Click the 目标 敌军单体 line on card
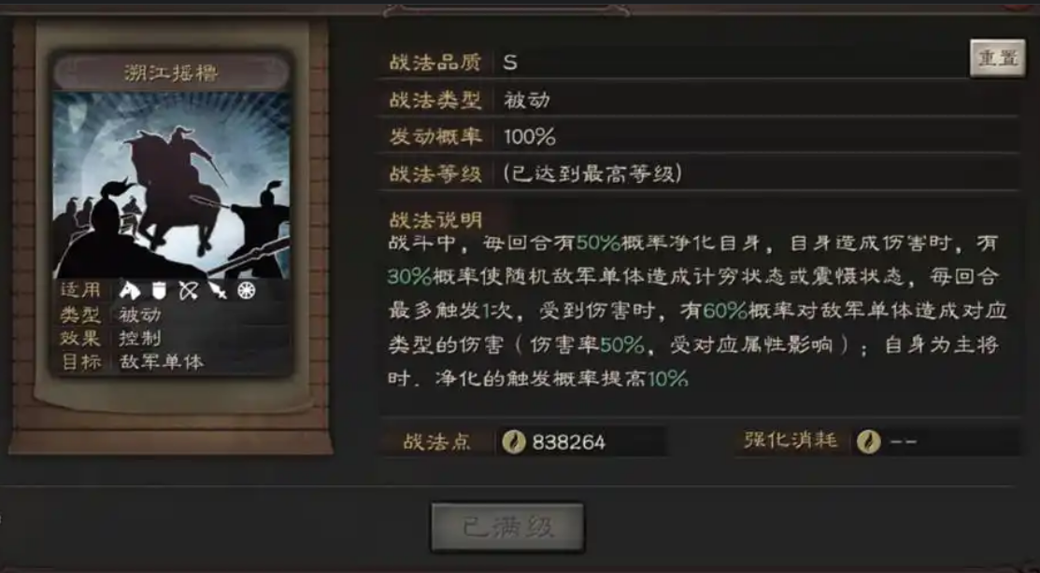1040x573 pixels. point(132,362)
